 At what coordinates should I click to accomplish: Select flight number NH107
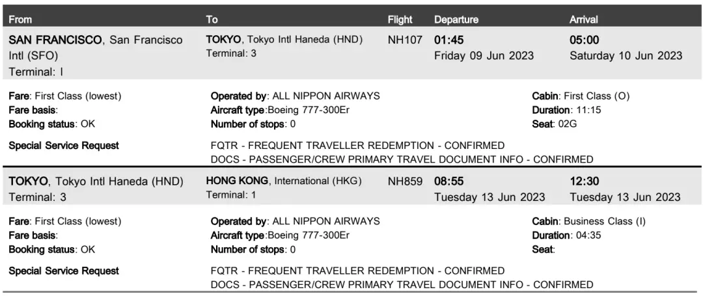[x=406, y=40]
